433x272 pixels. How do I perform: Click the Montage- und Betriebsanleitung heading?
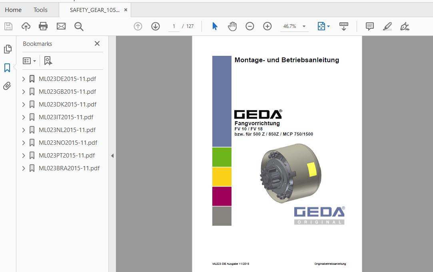coord(287,60)
